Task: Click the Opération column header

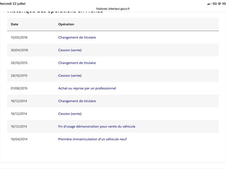Action: 66,24
